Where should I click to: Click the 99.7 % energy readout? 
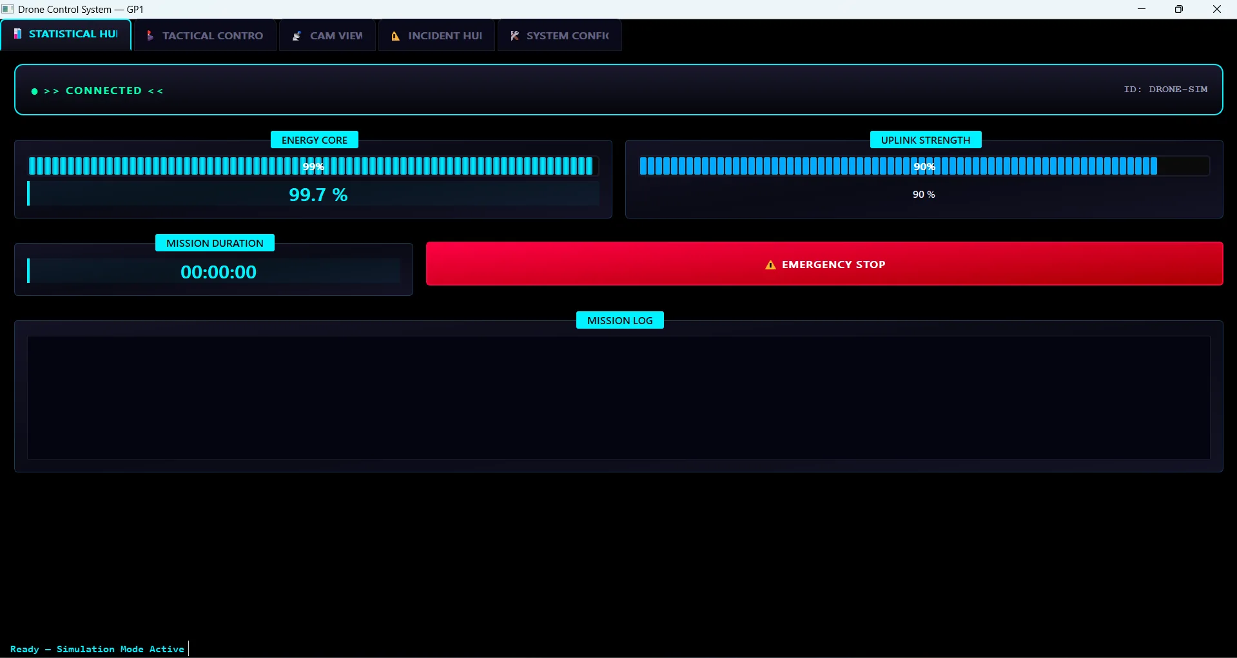318,195
